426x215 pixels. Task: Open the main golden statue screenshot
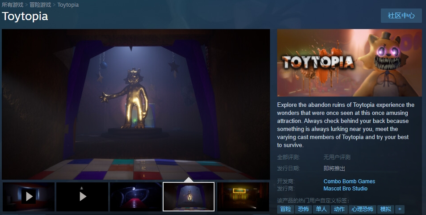136,104
